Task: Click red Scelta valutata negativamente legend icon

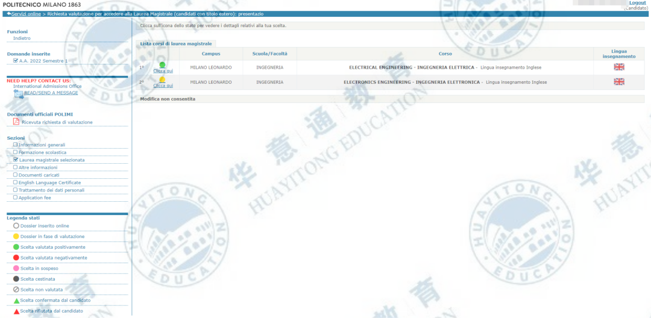Action: [16, 257]
